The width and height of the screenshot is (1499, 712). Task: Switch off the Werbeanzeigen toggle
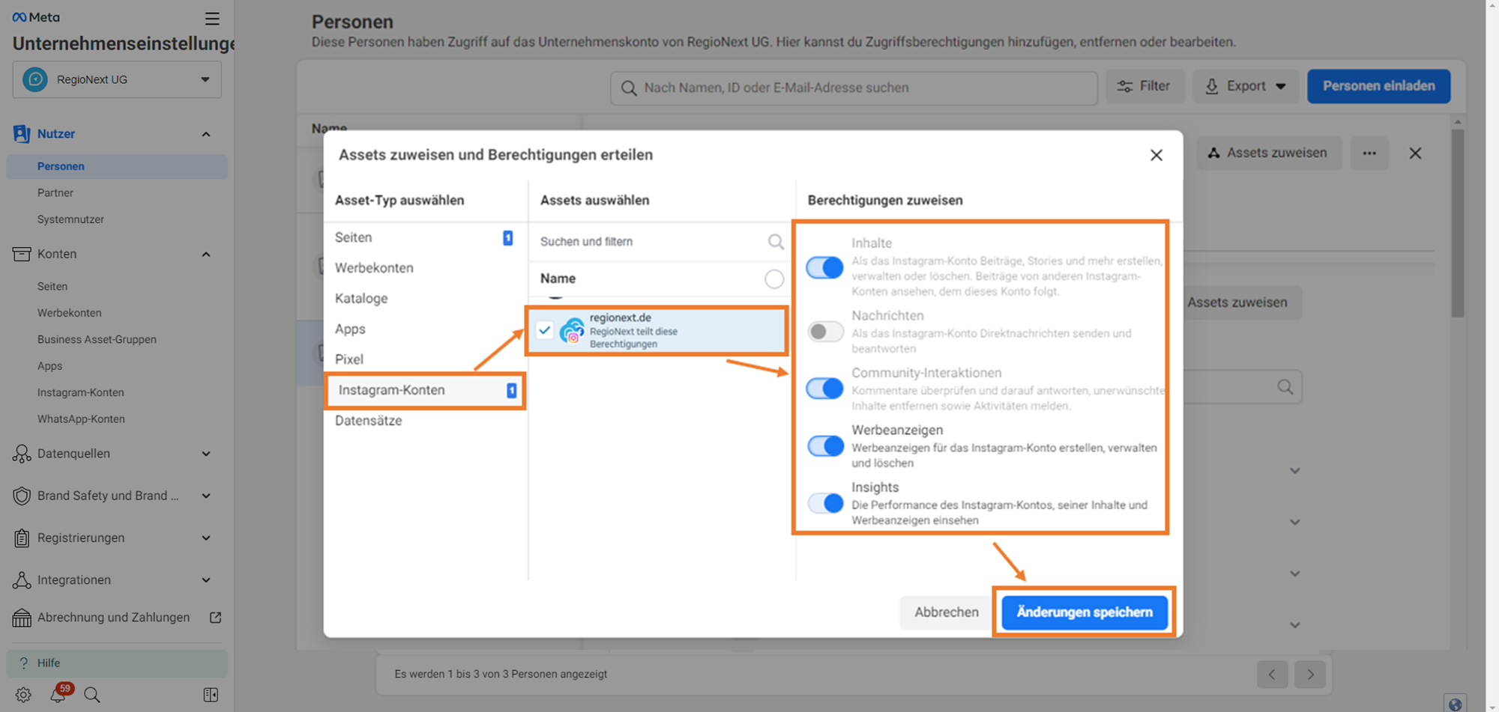click(x=825, y=446)
